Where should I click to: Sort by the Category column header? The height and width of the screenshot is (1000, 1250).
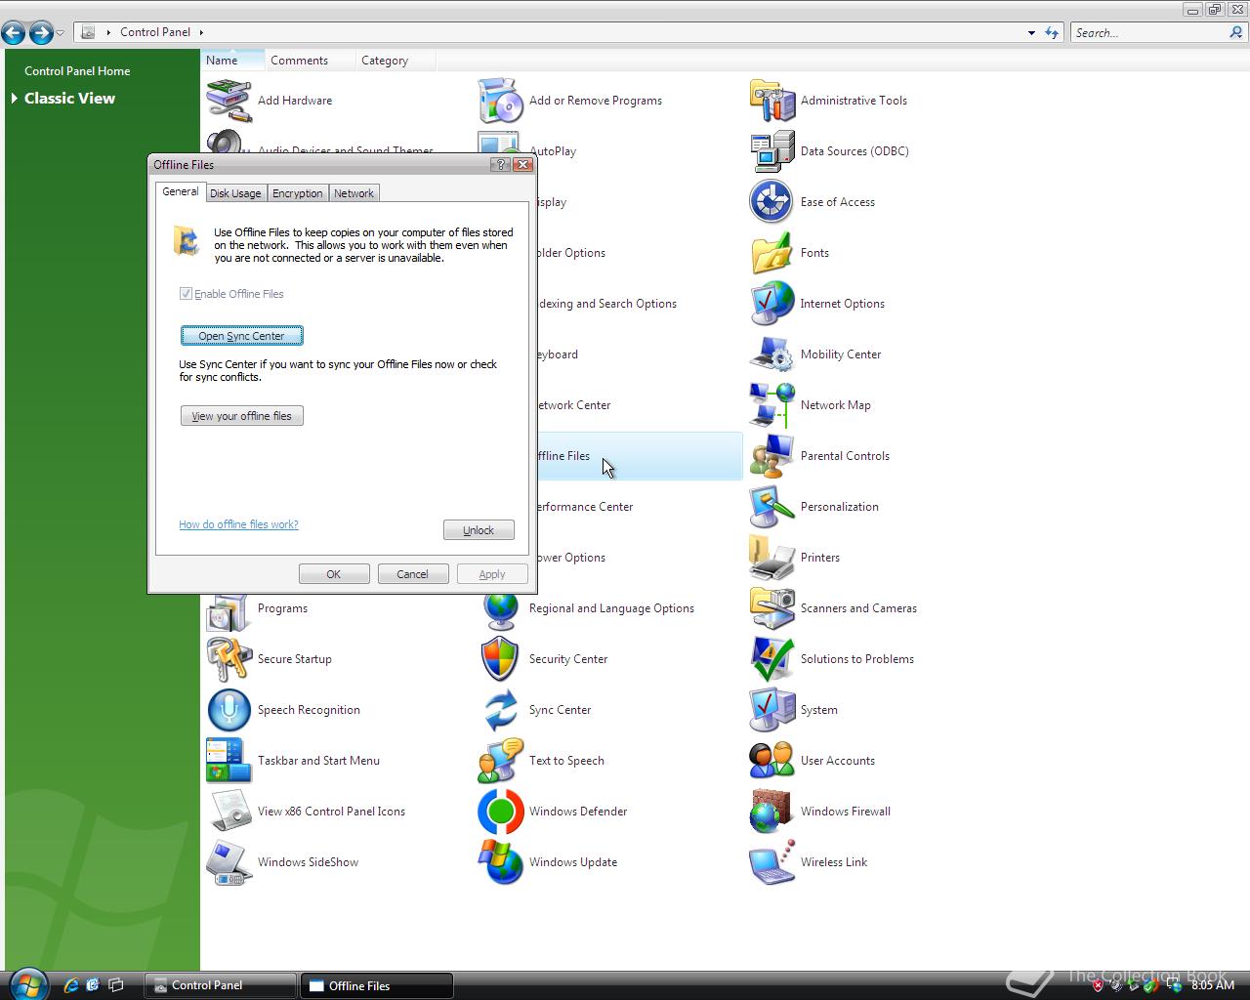click(395, 61)
